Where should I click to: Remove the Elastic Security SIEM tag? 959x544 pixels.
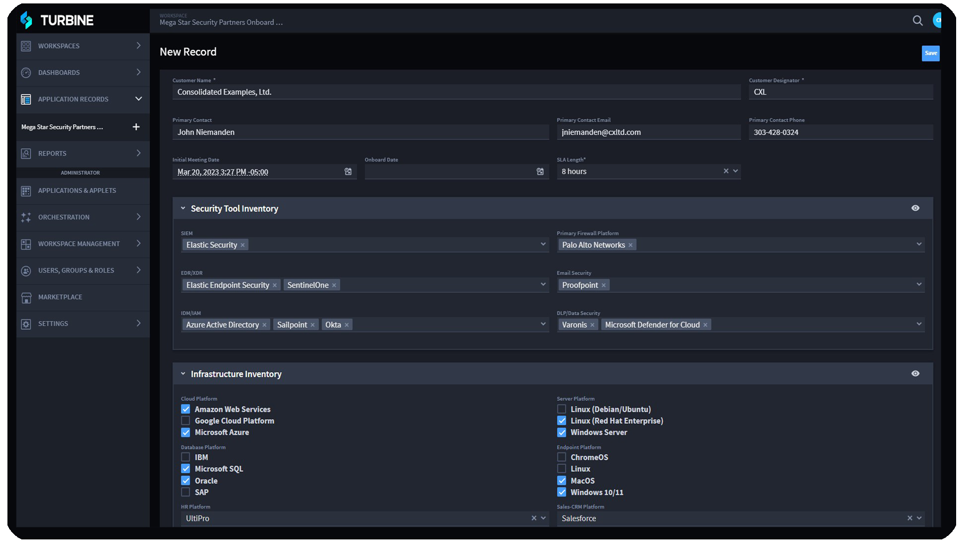tap(243, 245)
